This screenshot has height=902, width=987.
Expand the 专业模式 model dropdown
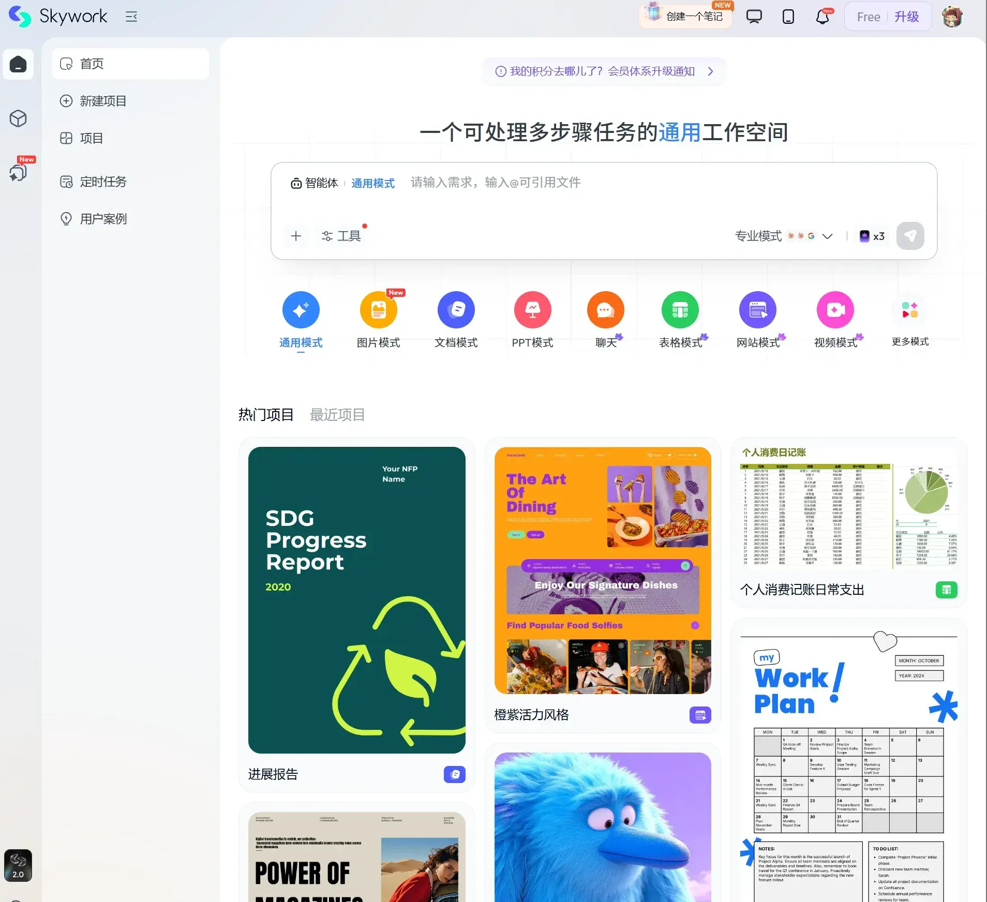click(783, 236)
